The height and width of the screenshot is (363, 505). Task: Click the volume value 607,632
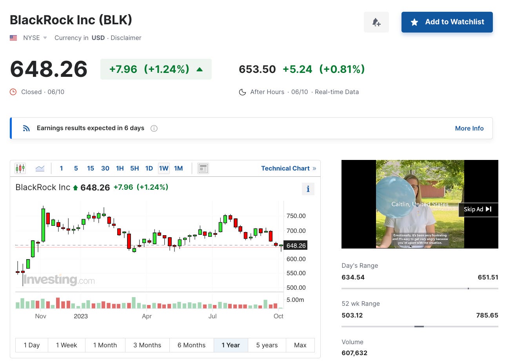coord(354,353)
